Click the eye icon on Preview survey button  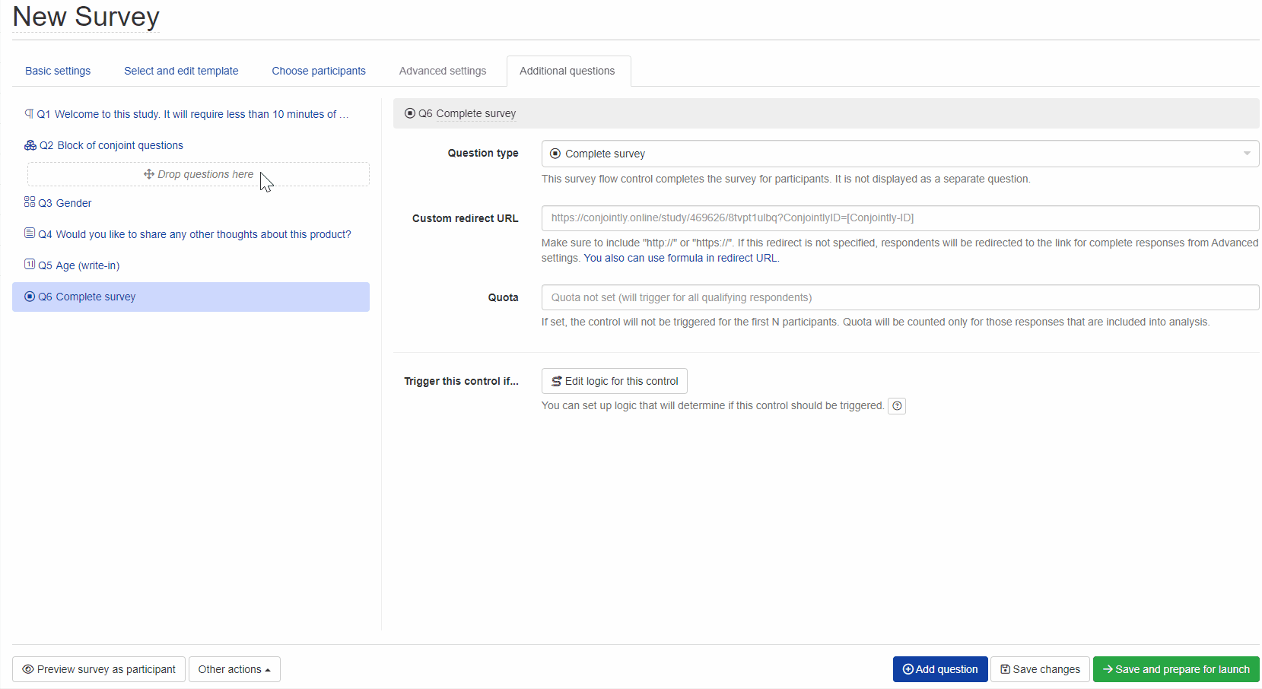[x=28, y=669]
